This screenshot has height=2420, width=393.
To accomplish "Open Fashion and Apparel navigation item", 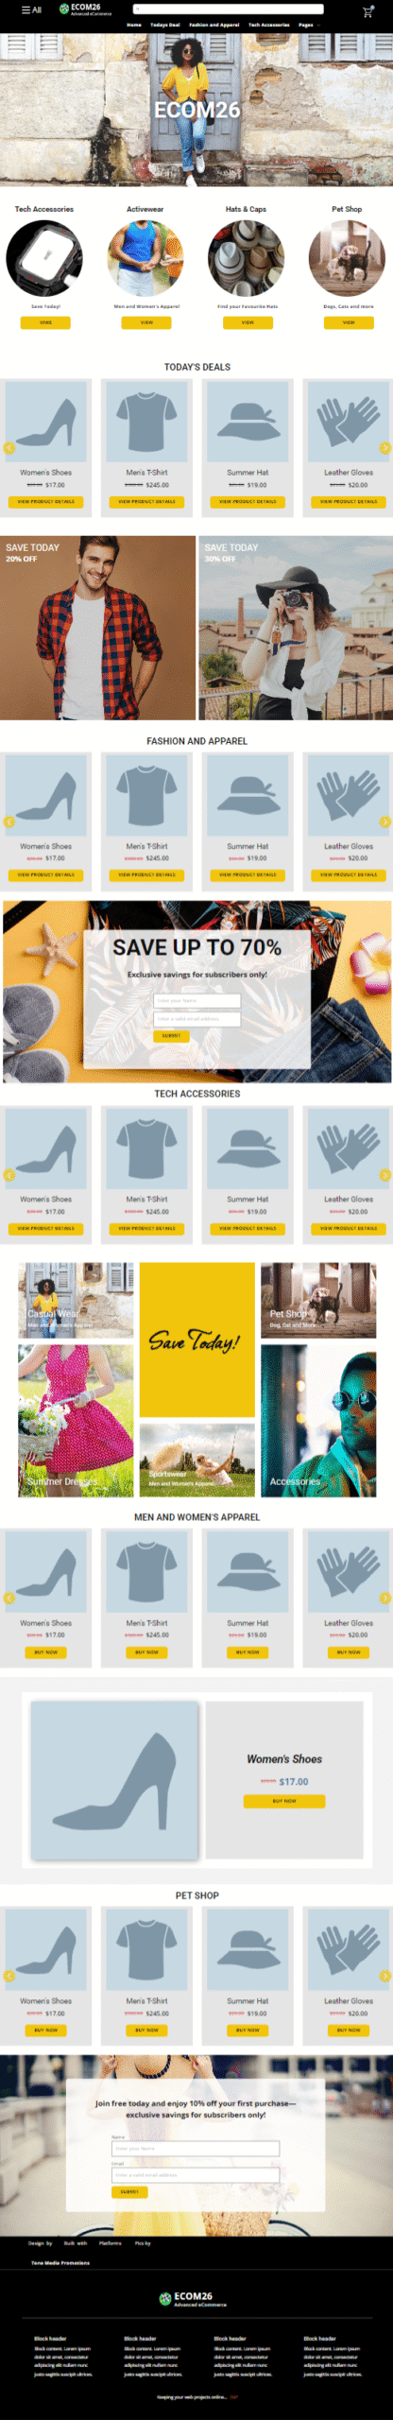I will point(214,25).
